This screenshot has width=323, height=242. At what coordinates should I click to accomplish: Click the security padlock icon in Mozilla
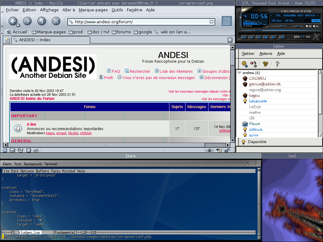click(x=227, y=150)
